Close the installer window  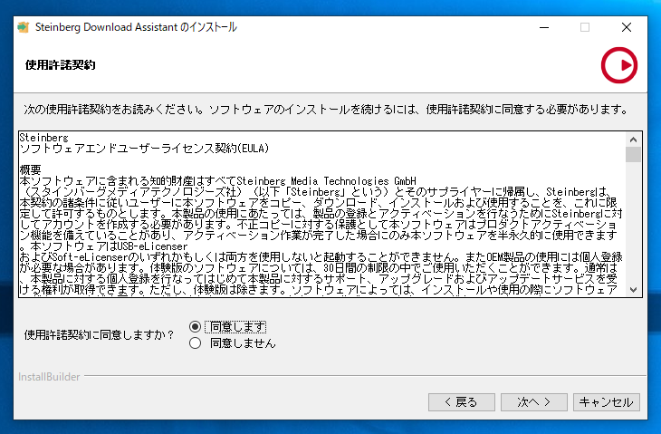pos(627,27)
